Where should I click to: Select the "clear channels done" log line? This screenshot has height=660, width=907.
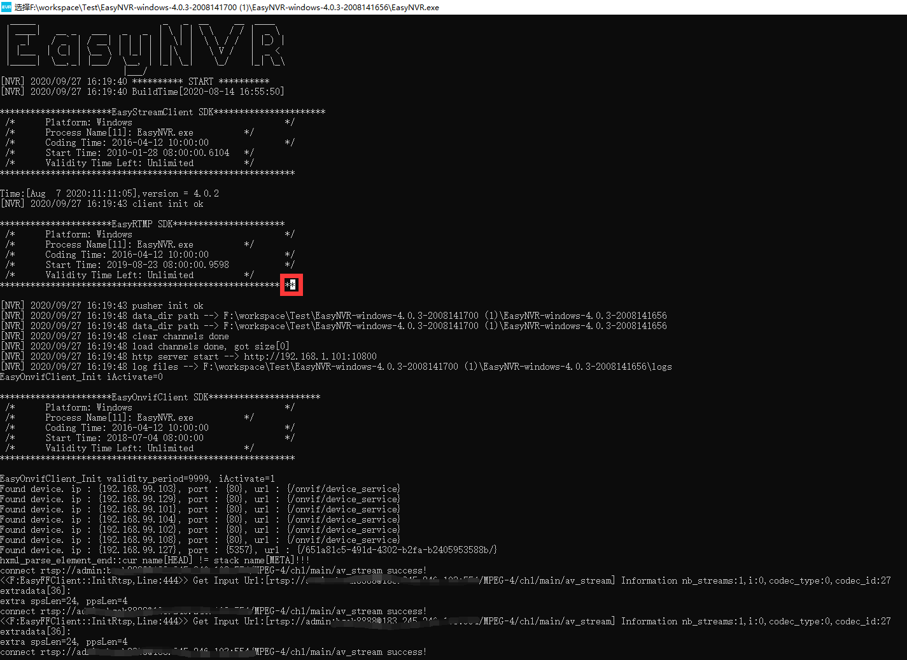coord(115,336)
